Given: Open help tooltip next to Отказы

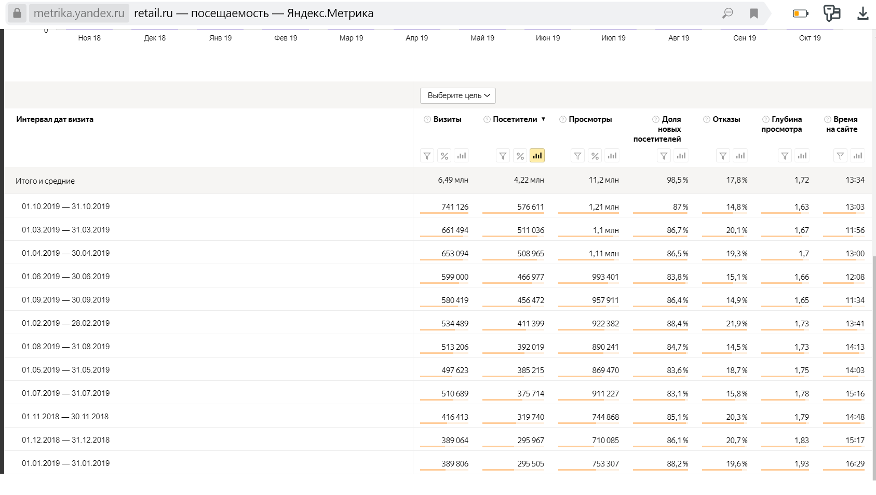Looking at the screenshot, I should [x=707, y=119].
